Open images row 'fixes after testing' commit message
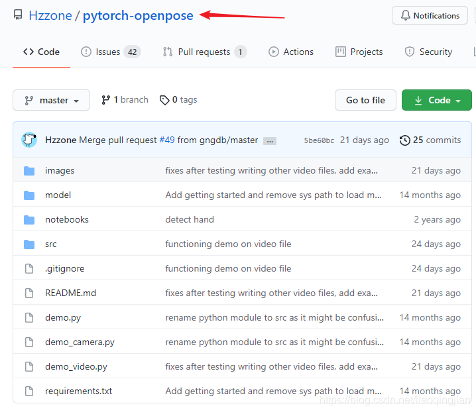476x412 pixels. tap(272, 170)
